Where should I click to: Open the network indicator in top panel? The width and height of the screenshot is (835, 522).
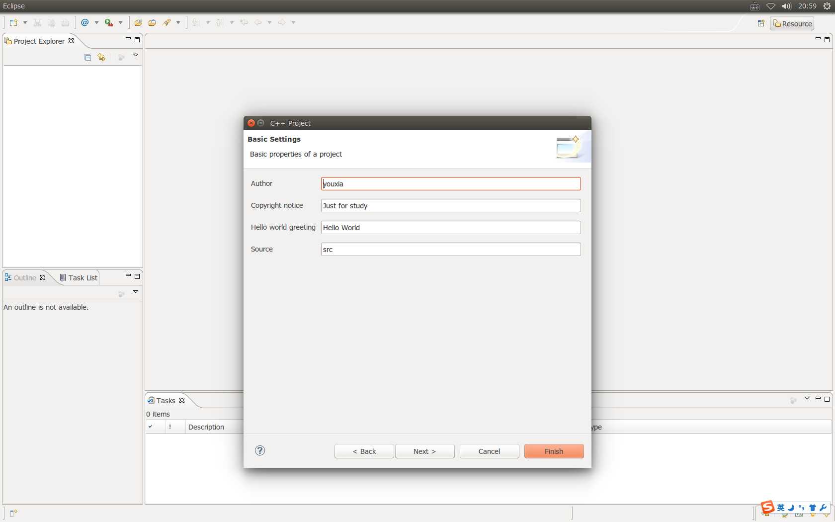point(770,6)
